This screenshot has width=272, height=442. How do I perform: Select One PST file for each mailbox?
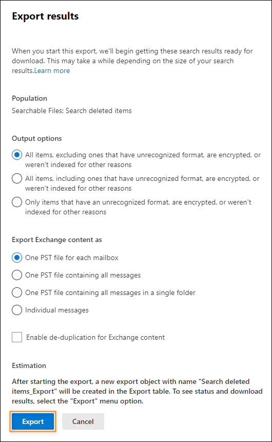(x=17, y=257)
